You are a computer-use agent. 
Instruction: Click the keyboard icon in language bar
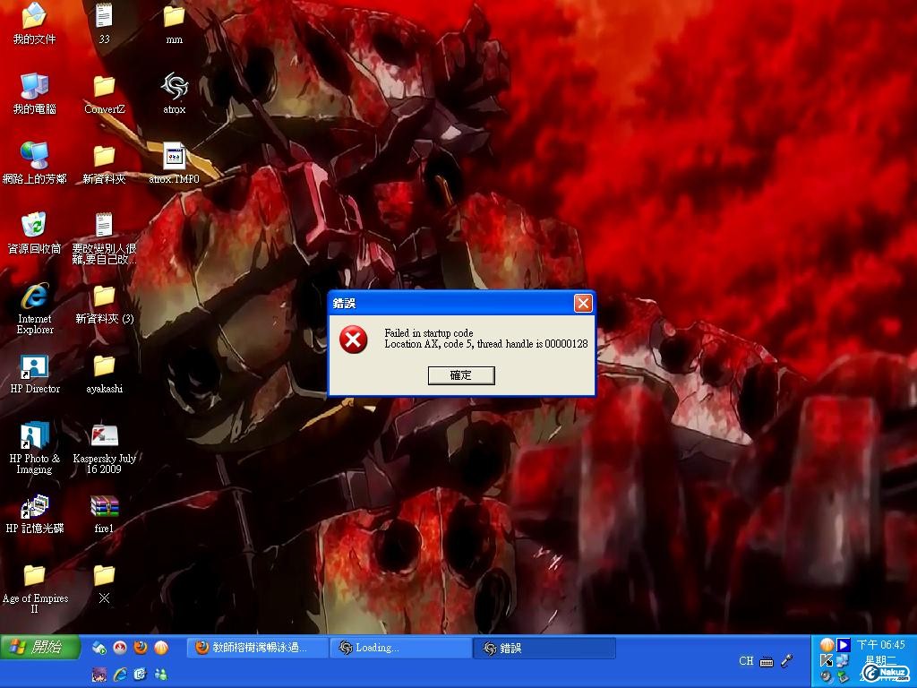pyautogui.click(x=767, y=662)
